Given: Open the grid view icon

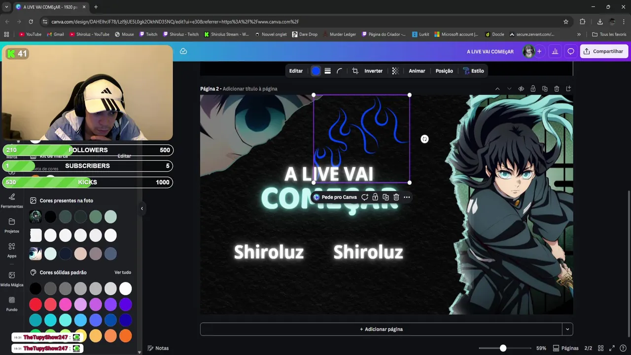Looking at the screenshot, I should (600, 348).
